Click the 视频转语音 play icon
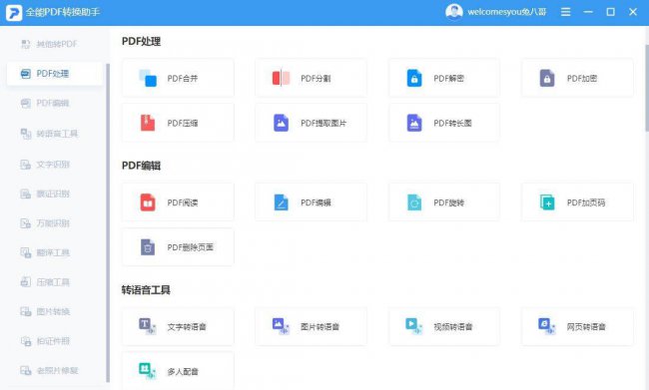The width and height of the screenshot is (649, 390). pos(414,326)
